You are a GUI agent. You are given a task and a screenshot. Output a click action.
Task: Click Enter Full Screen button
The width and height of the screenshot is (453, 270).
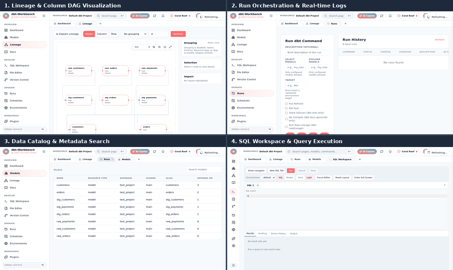363,177
